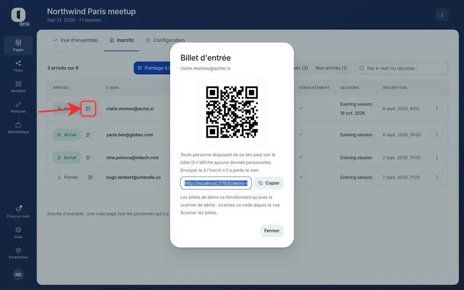Open row menu for nina.petrova@initech.com

click(437, 158)
